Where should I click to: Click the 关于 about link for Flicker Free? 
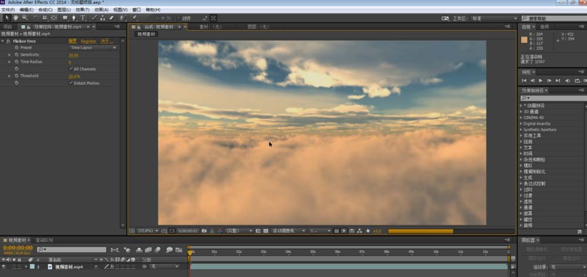(x=107, y=41)
